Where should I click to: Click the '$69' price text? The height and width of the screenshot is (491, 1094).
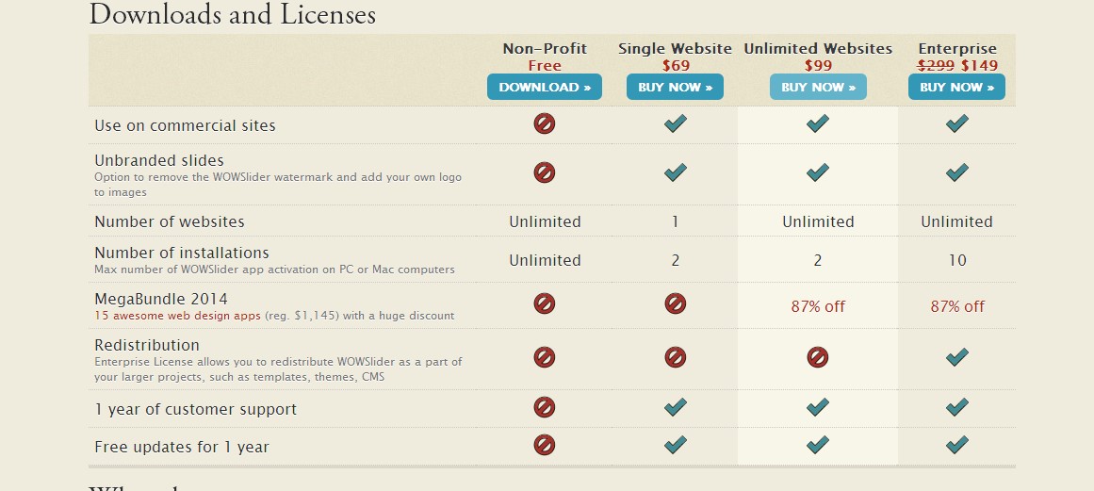click(676, 66)
